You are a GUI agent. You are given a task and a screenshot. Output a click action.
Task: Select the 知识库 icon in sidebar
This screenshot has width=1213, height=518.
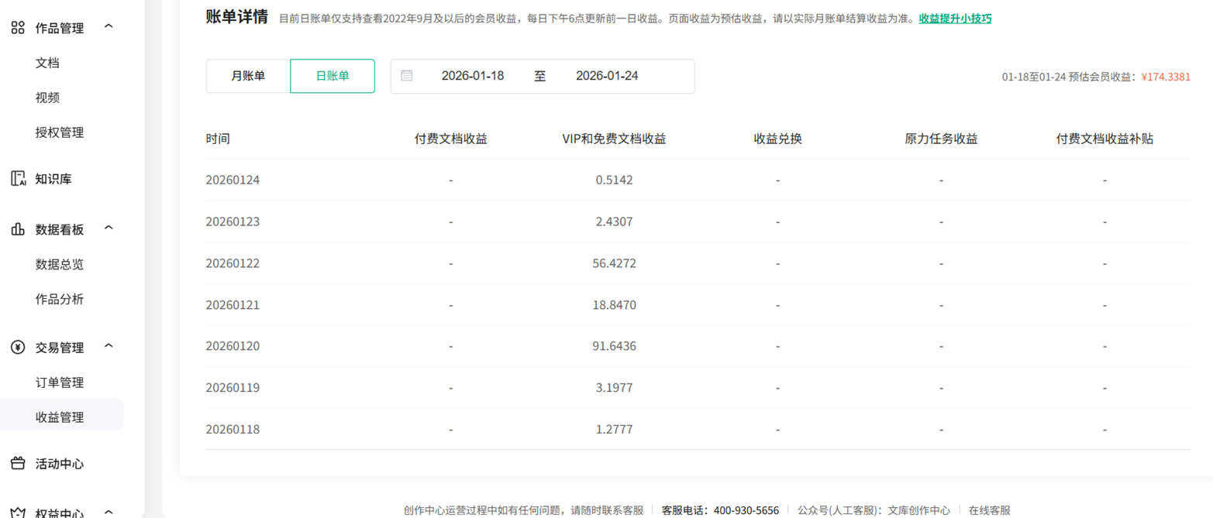19,178
